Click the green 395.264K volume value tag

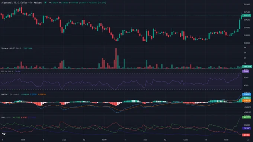tap(247, 66)
